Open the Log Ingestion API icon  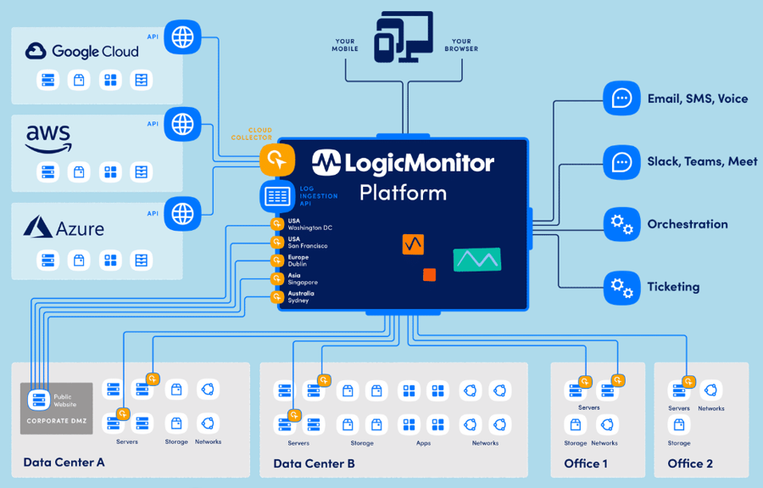(277, 196)
